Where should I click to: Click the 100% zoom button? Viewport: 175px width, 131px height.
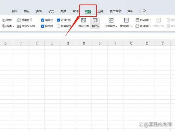click(95, 23)
